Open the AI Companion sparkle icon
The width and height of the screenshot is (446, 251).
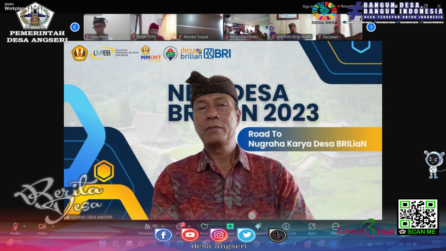coord(258,227)
